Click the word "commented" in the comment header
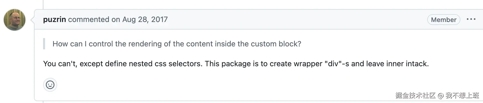Screen dimensions: 483x103 [x=89, y=19]
